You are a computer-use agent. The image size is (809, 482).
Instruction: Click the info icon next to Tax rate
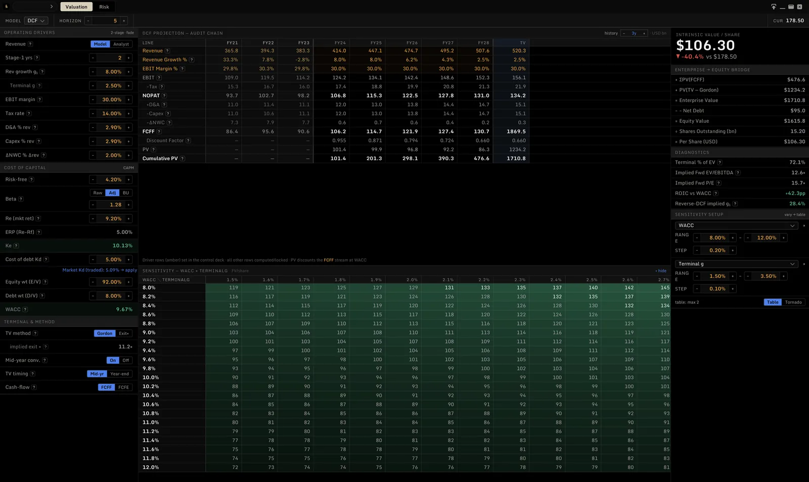point(29,114)
